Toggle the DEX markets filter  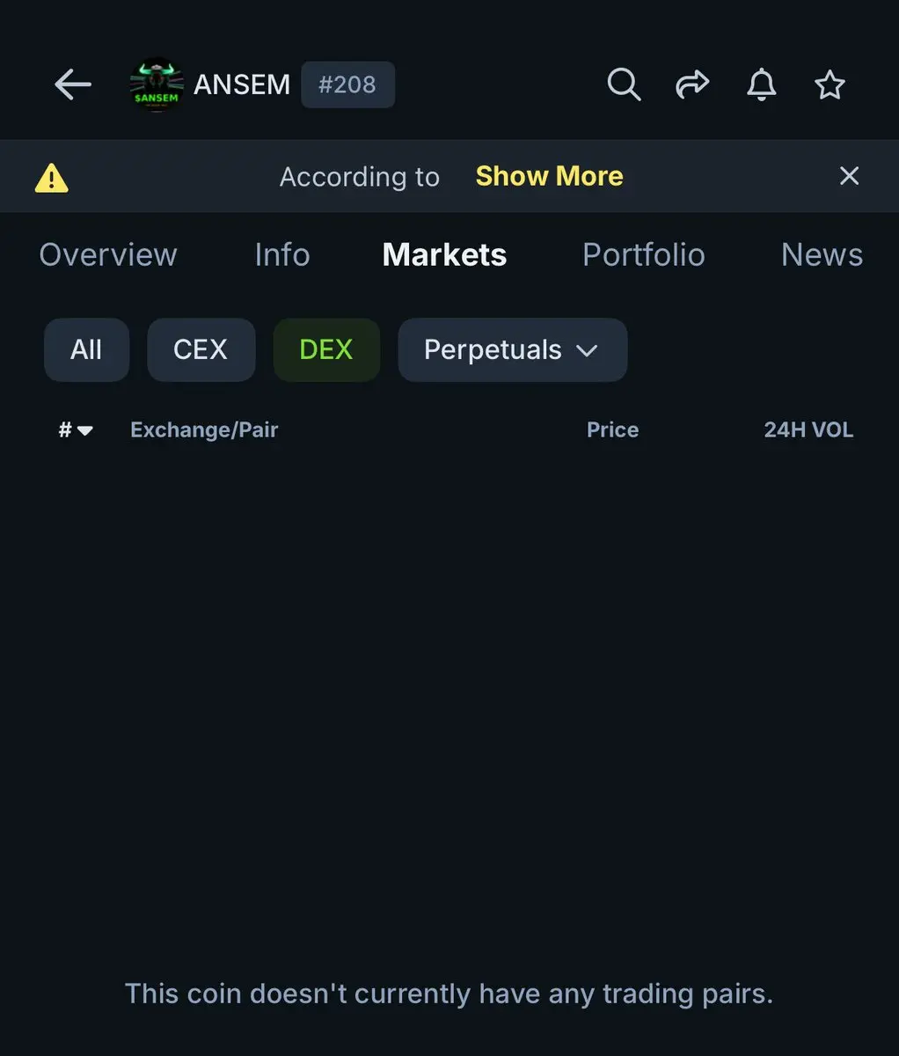click(326, 349)
